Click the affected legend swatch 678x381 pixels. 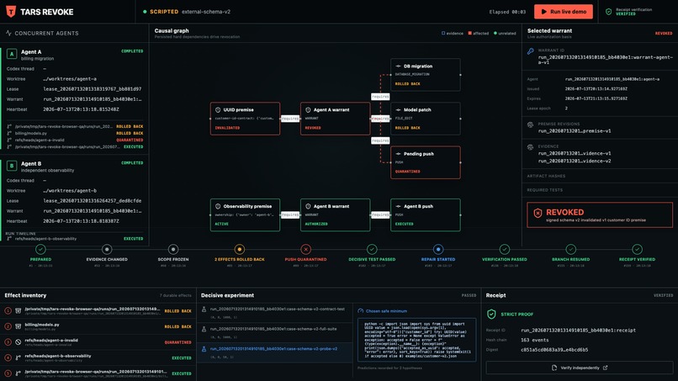[x=470, y=34]
